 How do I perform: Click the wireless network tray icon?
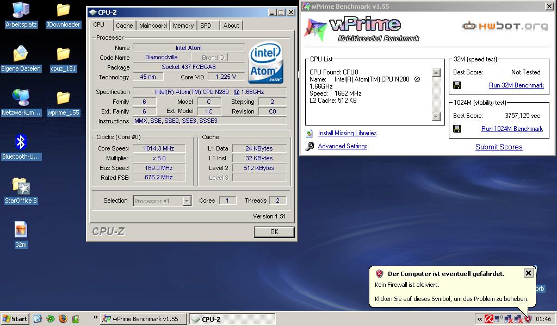(498, 319)
